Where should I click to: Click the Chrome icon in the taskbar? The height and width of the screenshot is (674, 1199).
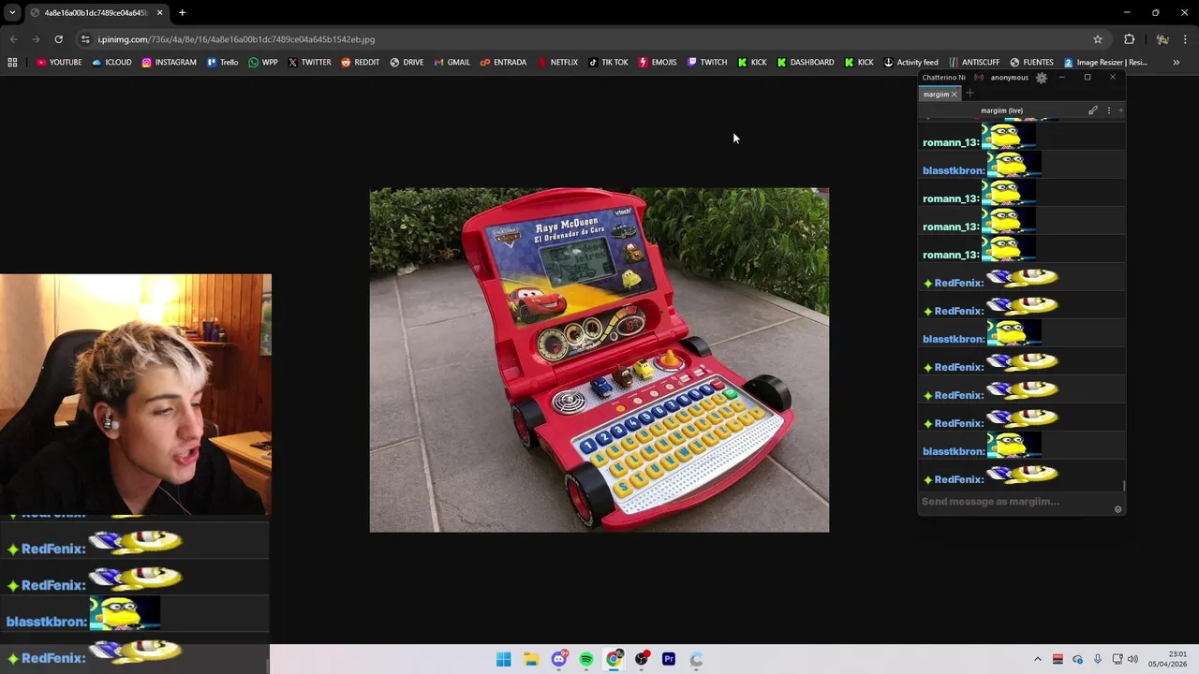tap(614, 659)
